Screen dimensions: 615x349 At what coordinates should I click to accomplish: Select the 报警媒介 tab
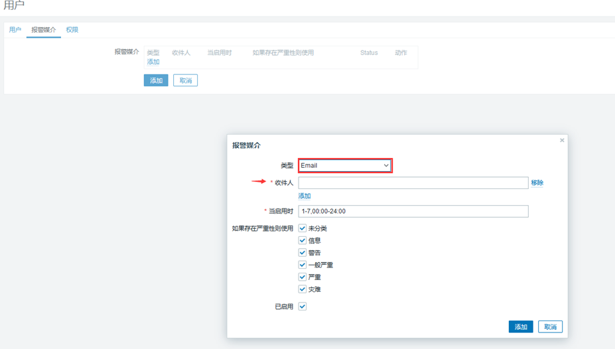coord(44,30)
